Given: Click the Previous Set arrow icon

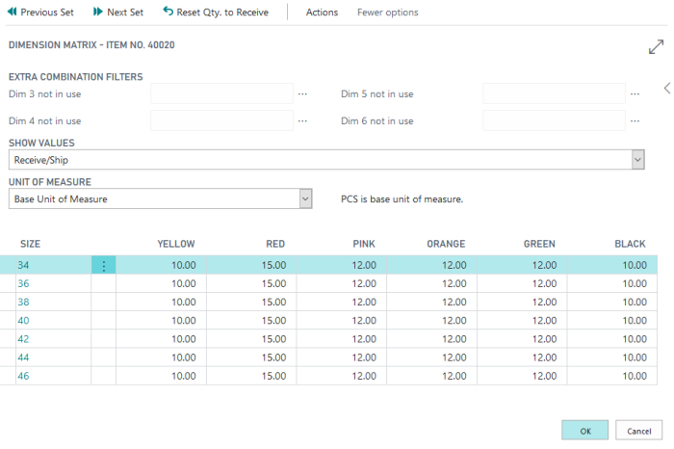Looking at the screenshot, I should [x=12, y=13].
